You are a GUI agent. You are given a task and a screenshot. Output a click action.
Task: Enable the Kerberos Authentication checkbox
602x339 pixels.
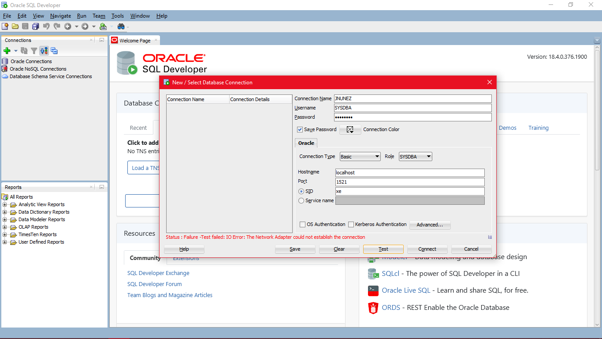coord(351,225)
